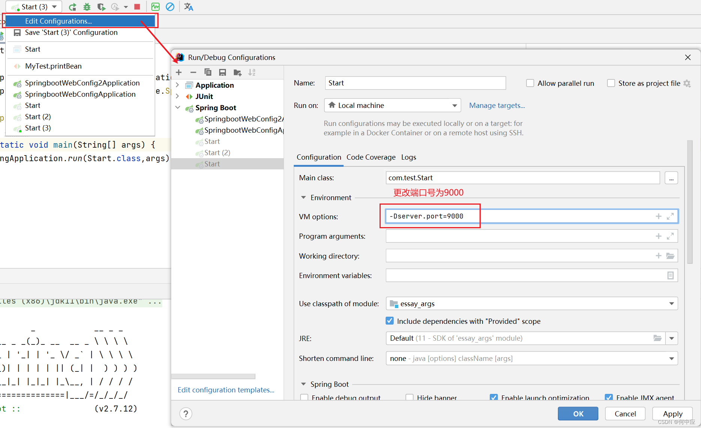Click the Translate toolbar icon

(188, 7)
